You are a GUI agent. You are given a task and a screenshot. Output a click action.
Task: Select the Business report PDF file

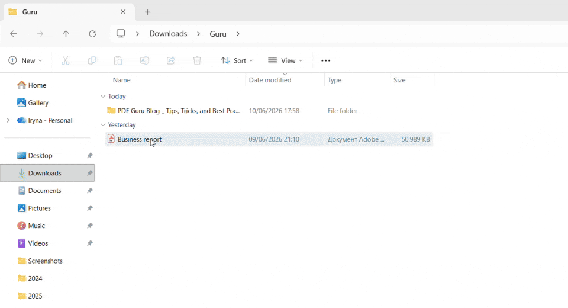[x=269, y=139]
